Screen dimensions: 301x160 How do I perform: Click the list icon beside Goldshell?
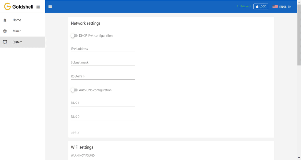pyautogui.click(x=38, y=6)
